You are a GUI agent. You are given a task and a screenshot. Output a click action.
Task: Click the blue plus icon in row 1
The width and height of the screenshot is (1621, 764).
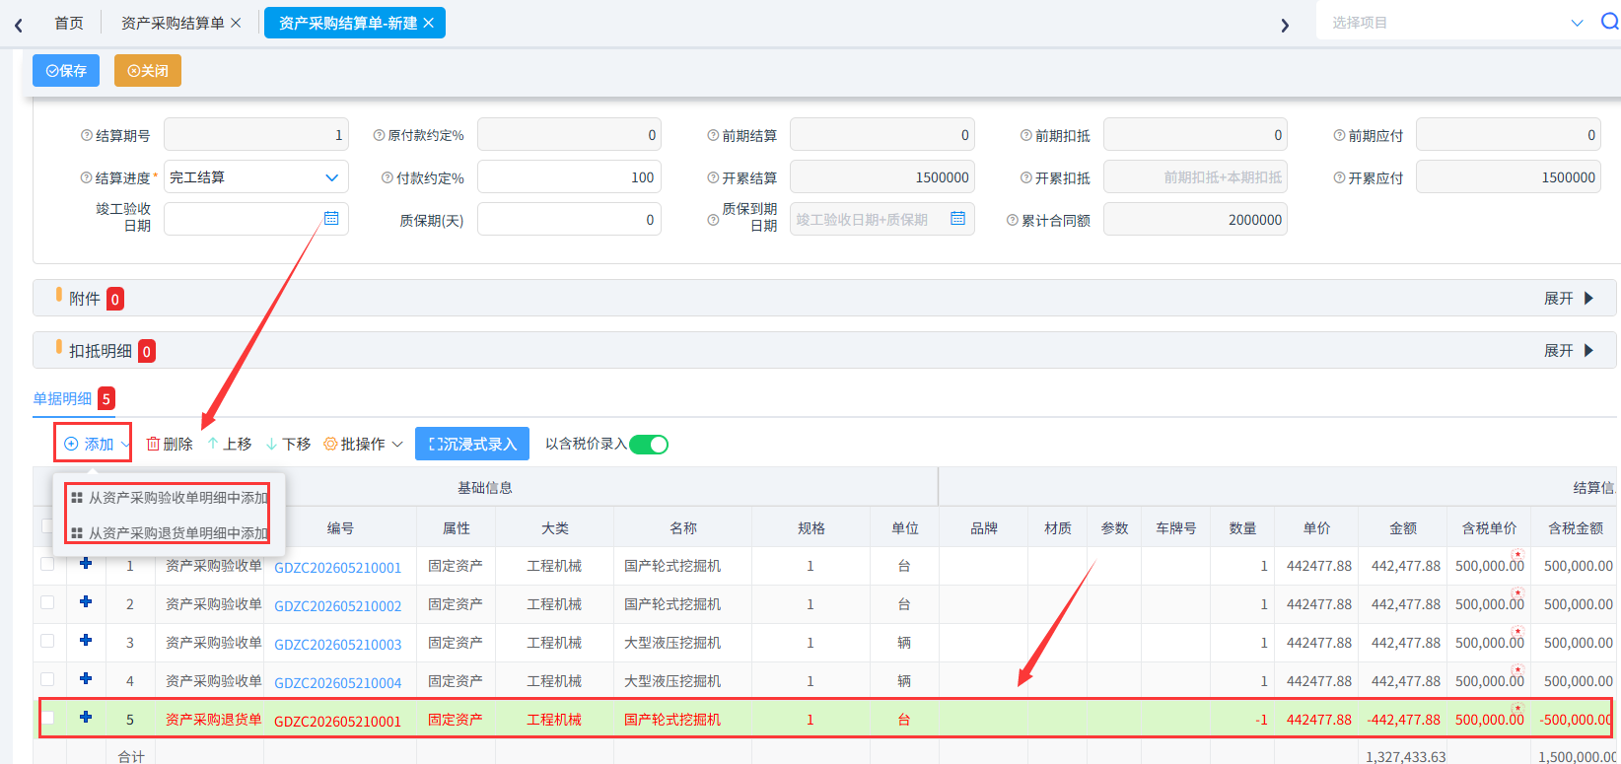tap(86, 563)
